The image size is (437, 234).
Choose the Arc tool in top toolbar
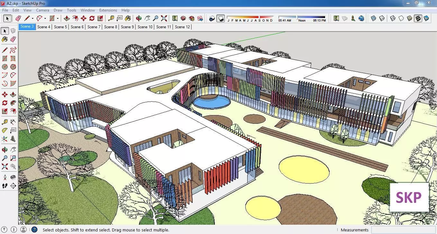pos(40,18)
